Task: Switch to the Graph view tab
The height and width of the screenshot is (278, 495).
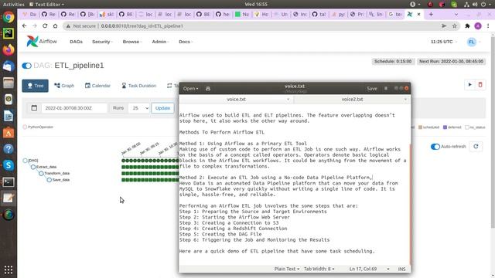Action: pyautogui.click(x=64, y=86)
